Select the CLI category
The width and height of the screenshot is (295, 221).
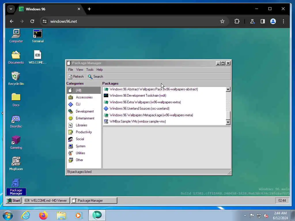click(x=84, y=104)
